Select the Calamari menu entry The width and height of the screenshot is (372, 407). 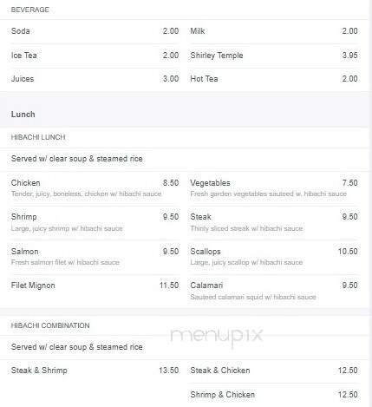[x=274, y=291]
